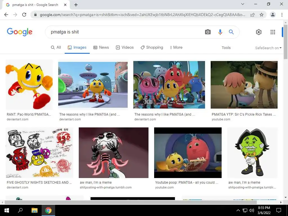Close the 'pmatga is shit' browser tab
Image resolution: width=288 pixels, height=216 pixels.
[65, 5]
